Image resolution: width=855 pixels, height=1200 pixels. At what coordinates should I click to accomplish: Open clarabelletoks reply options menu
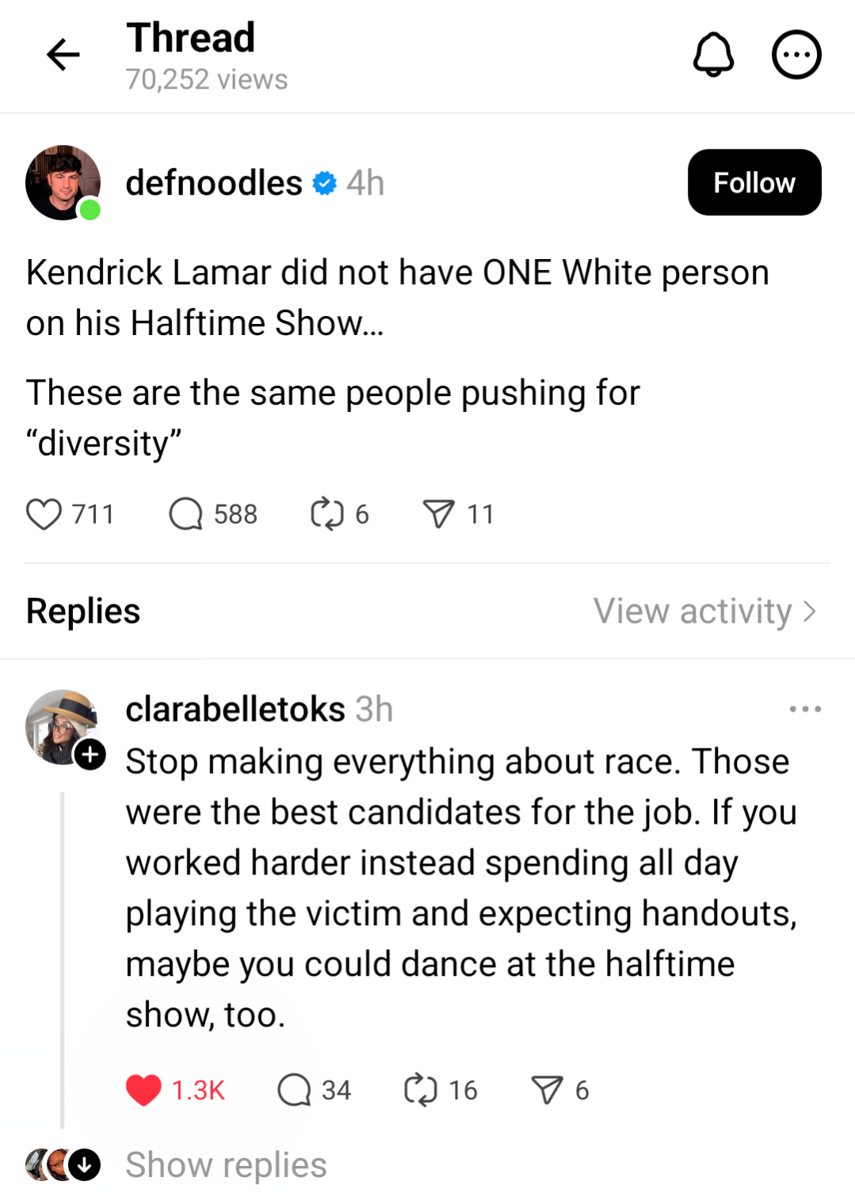(805, 709)
